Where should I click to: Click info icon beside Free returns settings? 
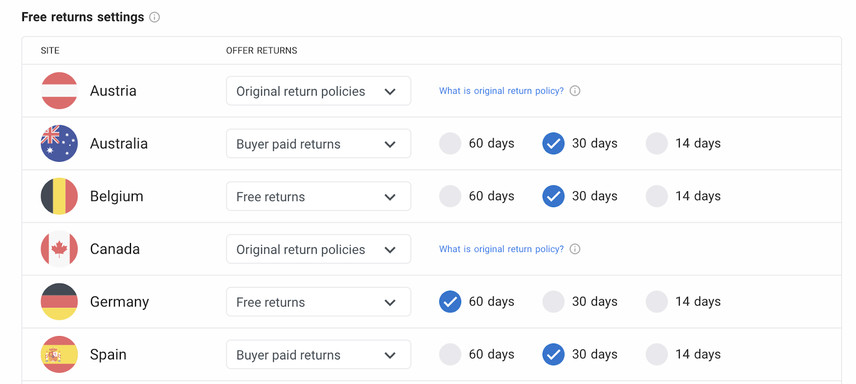tap(155, 17)
